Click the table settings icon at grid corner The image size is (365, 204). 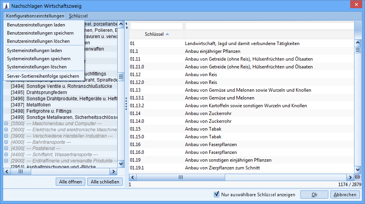tap(358, 177)
